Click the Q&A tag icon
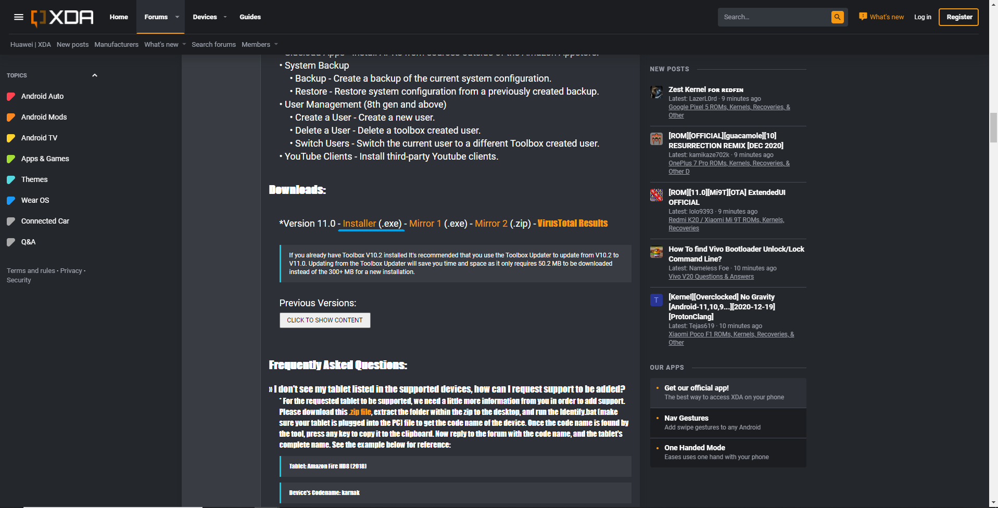The height and width of the screenshot is (508, 998). 11,242
